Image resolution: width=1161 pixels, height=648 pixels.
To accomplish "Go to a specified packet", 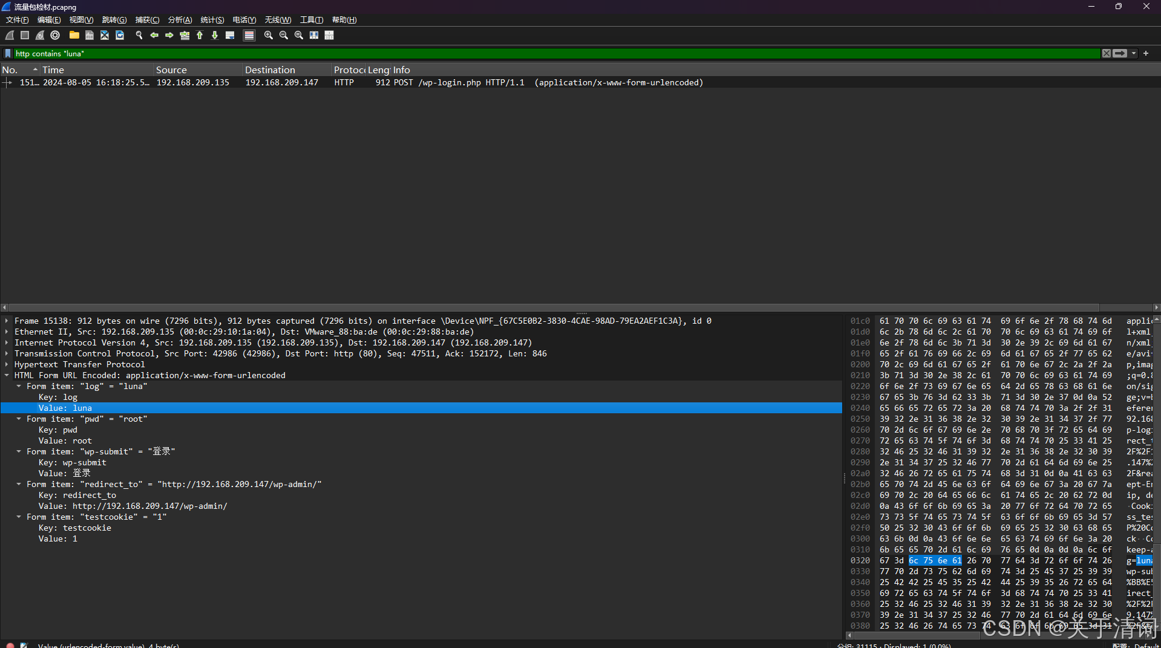I will [185, 36].
